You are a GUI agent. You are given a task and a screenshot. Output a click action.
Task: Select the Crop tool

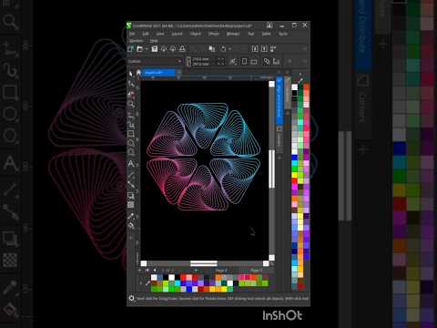pos(131,94)
